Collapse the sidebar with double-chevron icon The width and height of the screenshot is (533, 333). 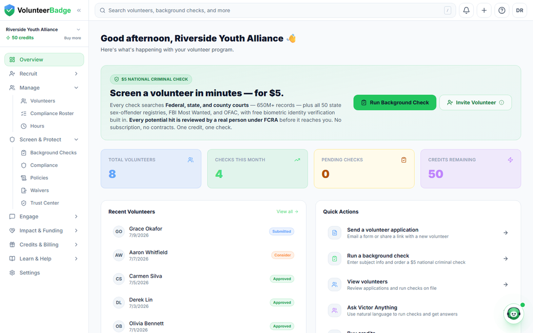tap(79, 10)
